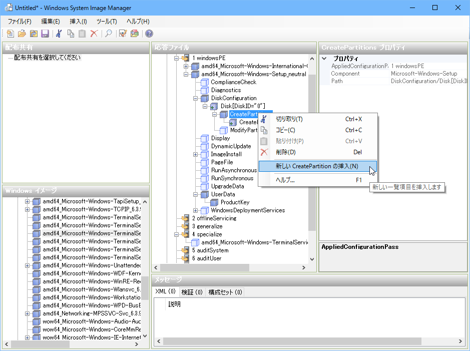Click the Paste toolbar icon
This screenshot has height=351, width=470.
coord(82,34)
